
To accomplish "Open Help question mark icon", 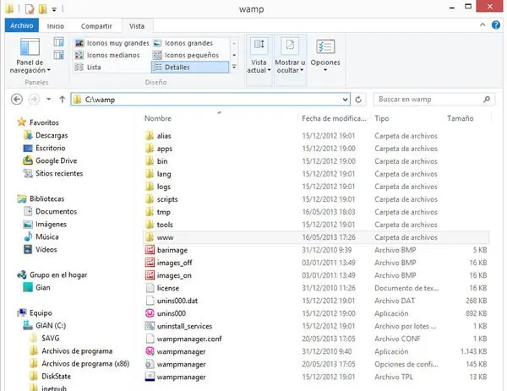I will click(496, 24).
